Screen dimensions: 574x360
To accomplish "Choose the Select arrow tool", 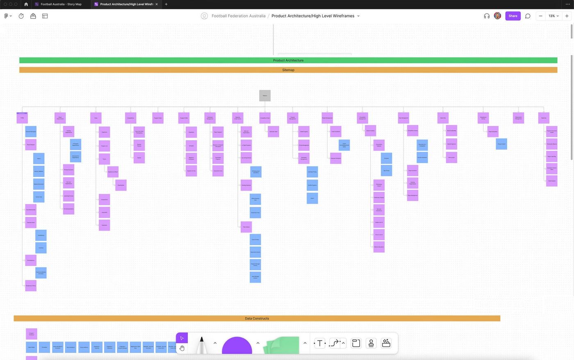I will pos(182,338).
